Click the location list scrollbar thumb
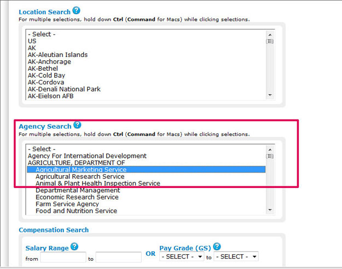 (270, 41)
